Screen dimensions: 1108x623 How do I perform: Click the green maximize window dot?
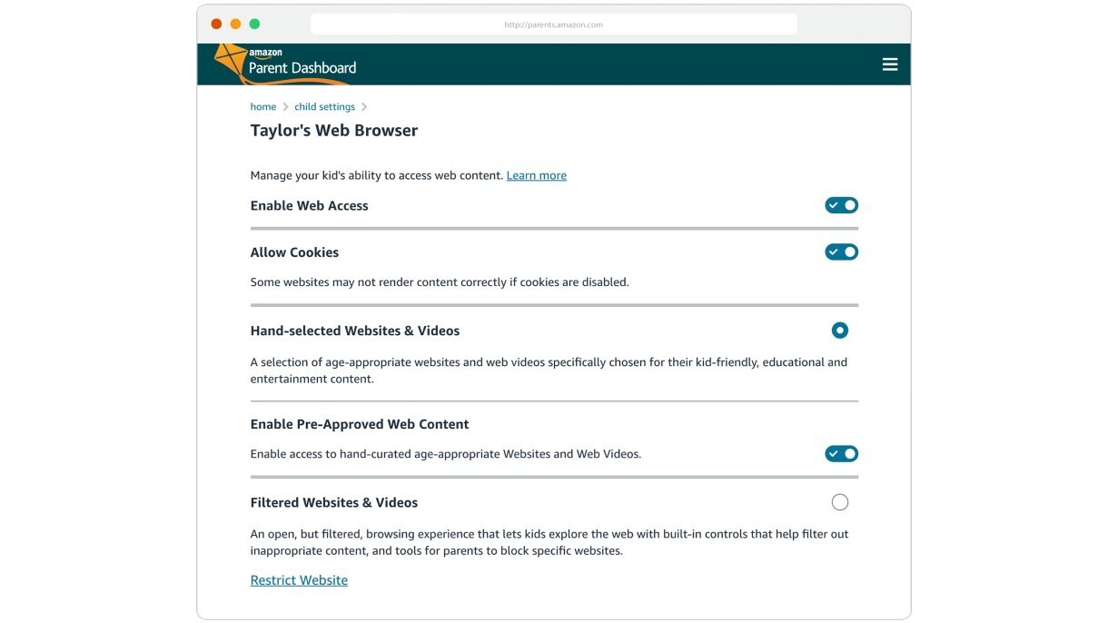click(x=254, y=24)
